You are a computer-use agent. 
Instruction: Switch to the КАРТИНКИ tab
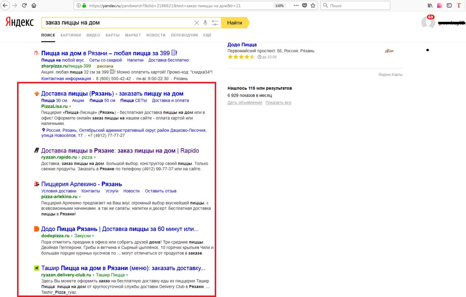click(x=71, y=35)
